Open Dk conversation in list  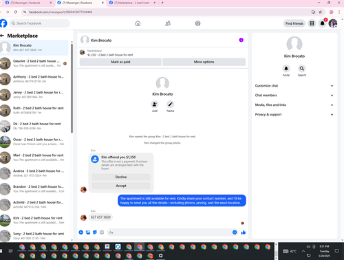click(34, 126)
